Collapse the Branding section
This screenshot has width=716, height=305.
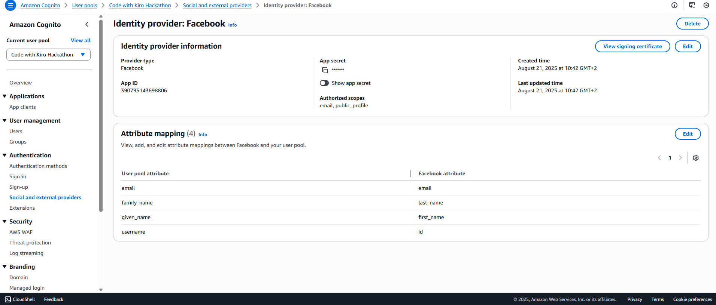tap(4, 267)
